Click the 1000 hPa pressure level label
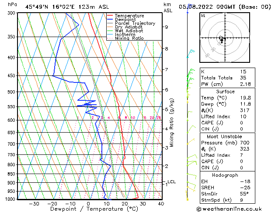 pos(10,199)
